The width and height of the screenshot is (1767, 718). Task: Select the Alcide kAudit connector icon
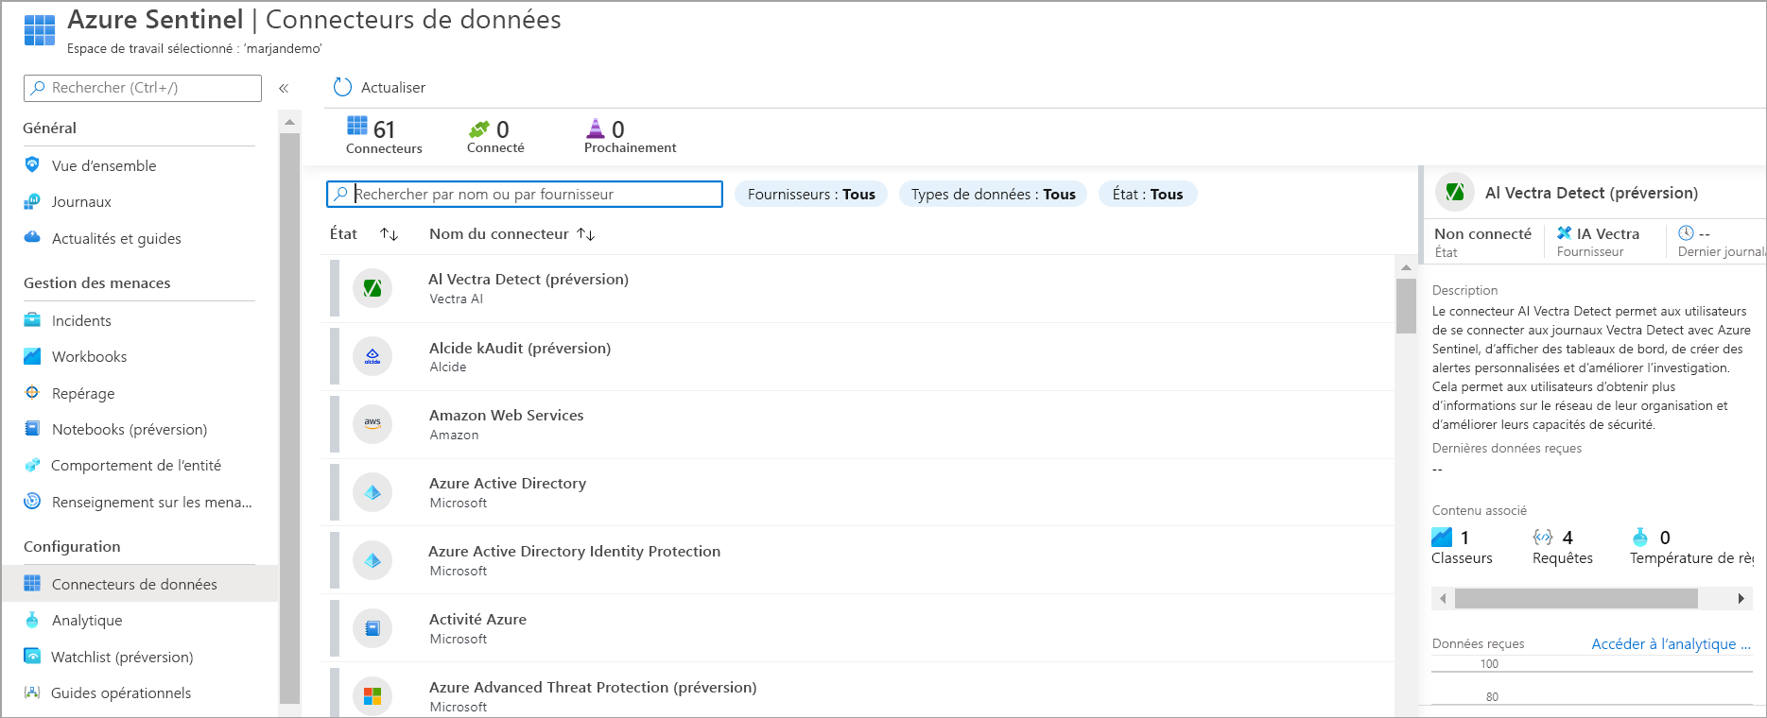[x=372, y=356]
